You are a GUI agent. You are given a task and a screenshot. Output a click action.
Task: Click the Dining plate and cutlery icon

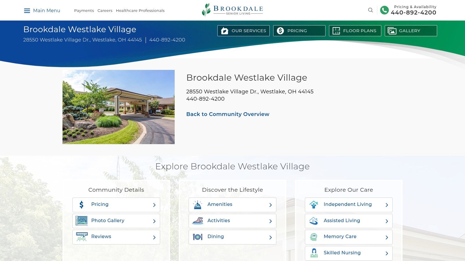point(198,237)
